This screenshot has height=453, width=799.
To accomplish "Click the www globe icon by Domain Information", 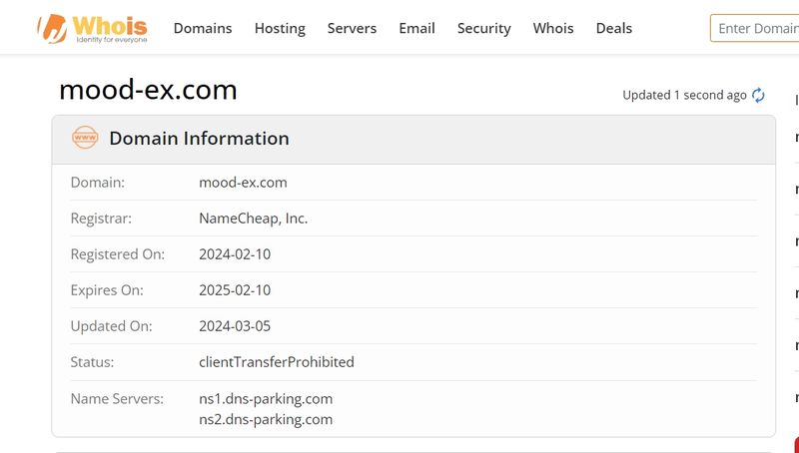I will click(85, 138).
